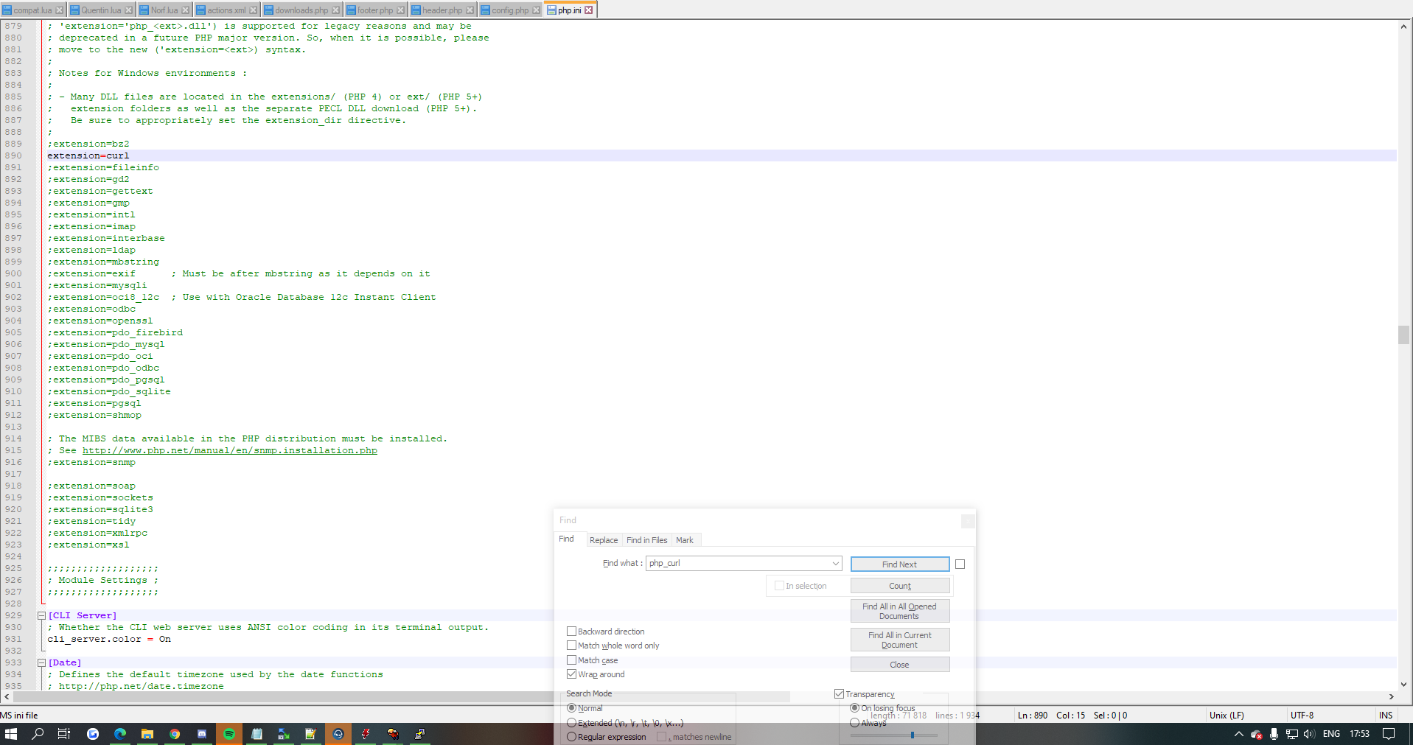
Task: Uncheck the Transparency checkbox
Action: tap(839, 694)
